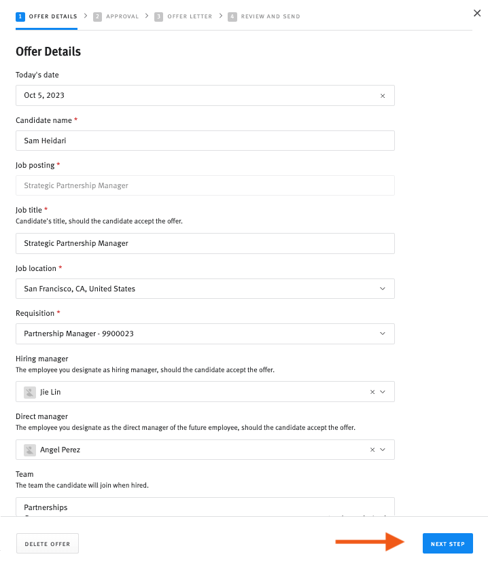Open the Direct manager dropdown chevron
Screen dimensions: 488x561
pos(384,450)
